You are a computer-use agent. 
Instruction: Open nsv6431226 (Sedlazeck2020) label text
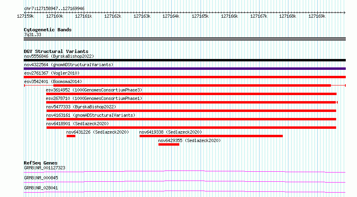[x=97, y=132]
